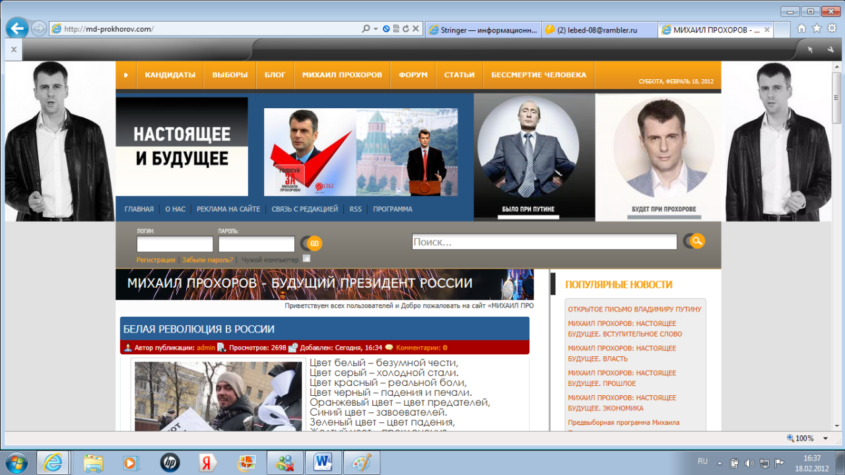Open Microsoft Word from the taskbar

323,462
